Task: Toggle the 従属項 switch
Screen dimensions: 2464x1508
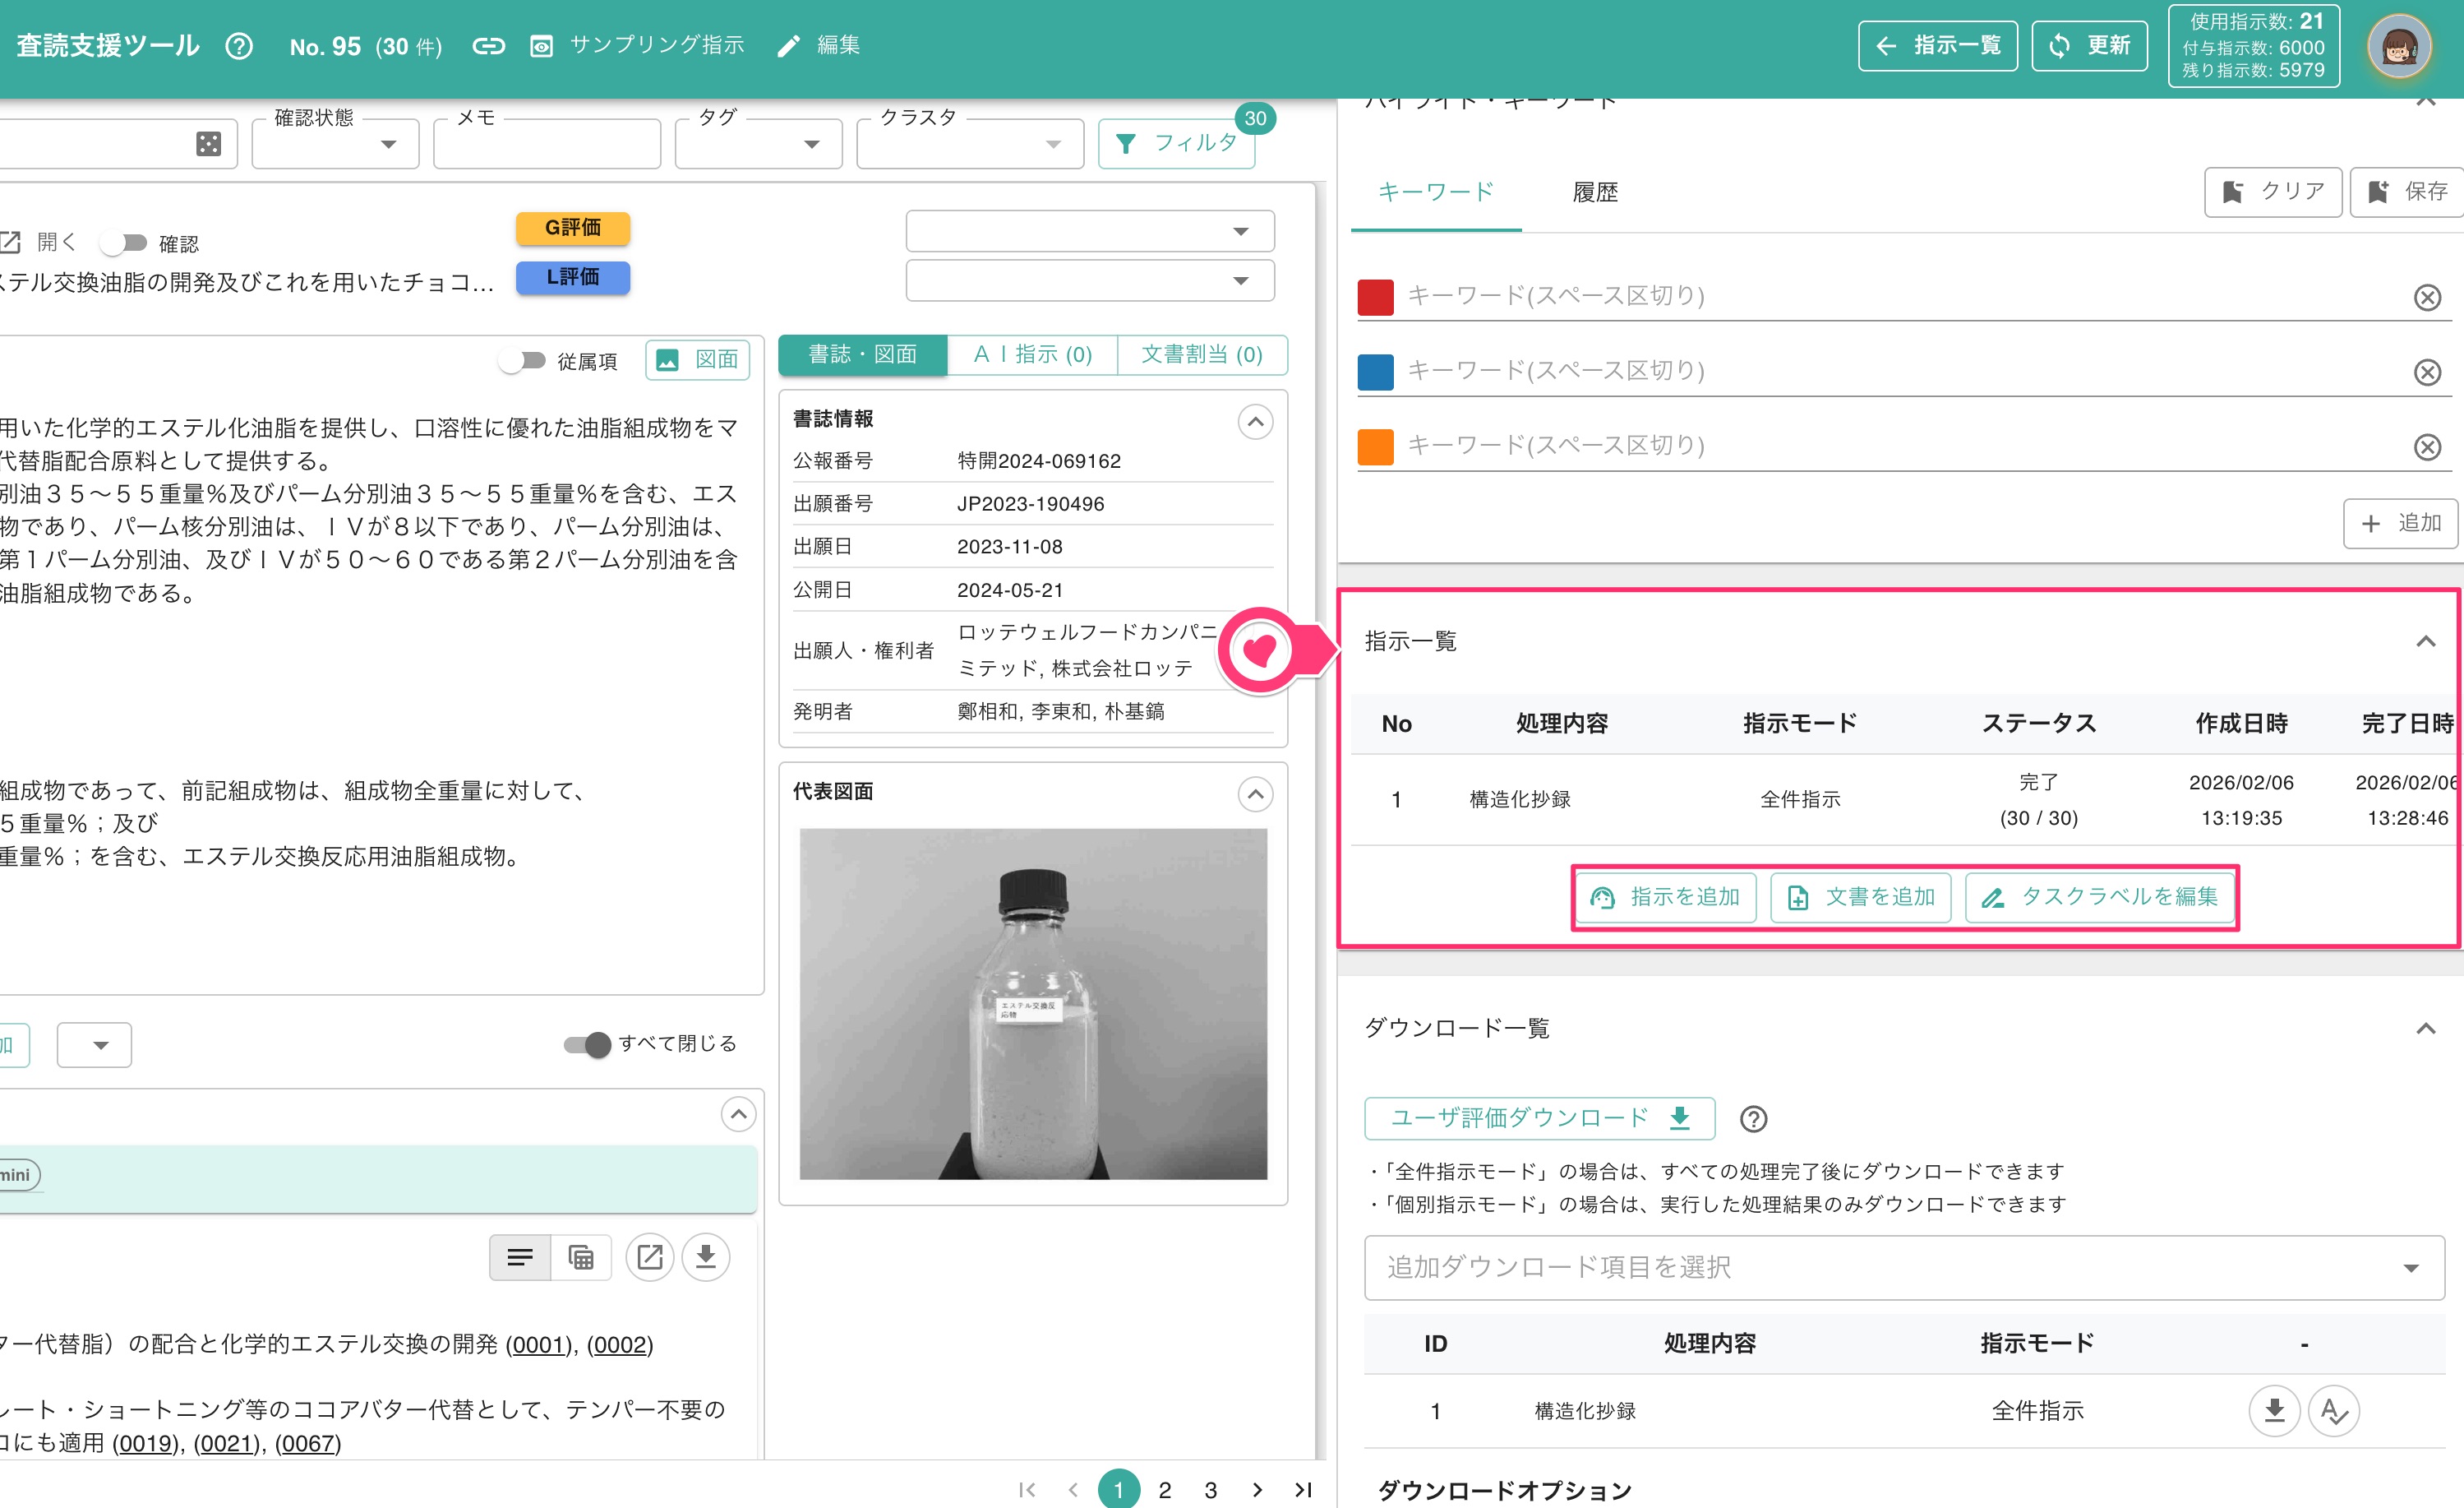Action: click(521, 360)
